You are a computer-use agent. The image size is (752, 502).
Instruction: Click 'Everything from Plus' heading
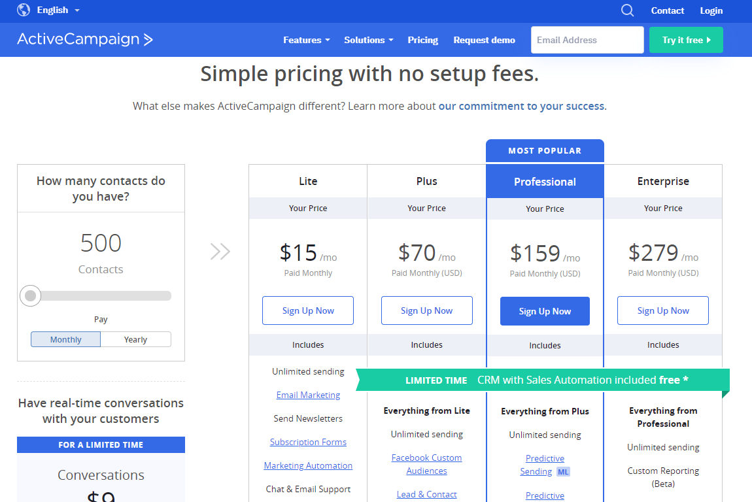(545, 411)
